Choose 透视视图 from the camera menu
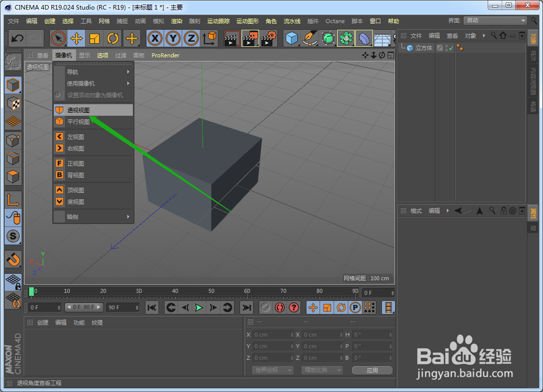 (93, 110)
